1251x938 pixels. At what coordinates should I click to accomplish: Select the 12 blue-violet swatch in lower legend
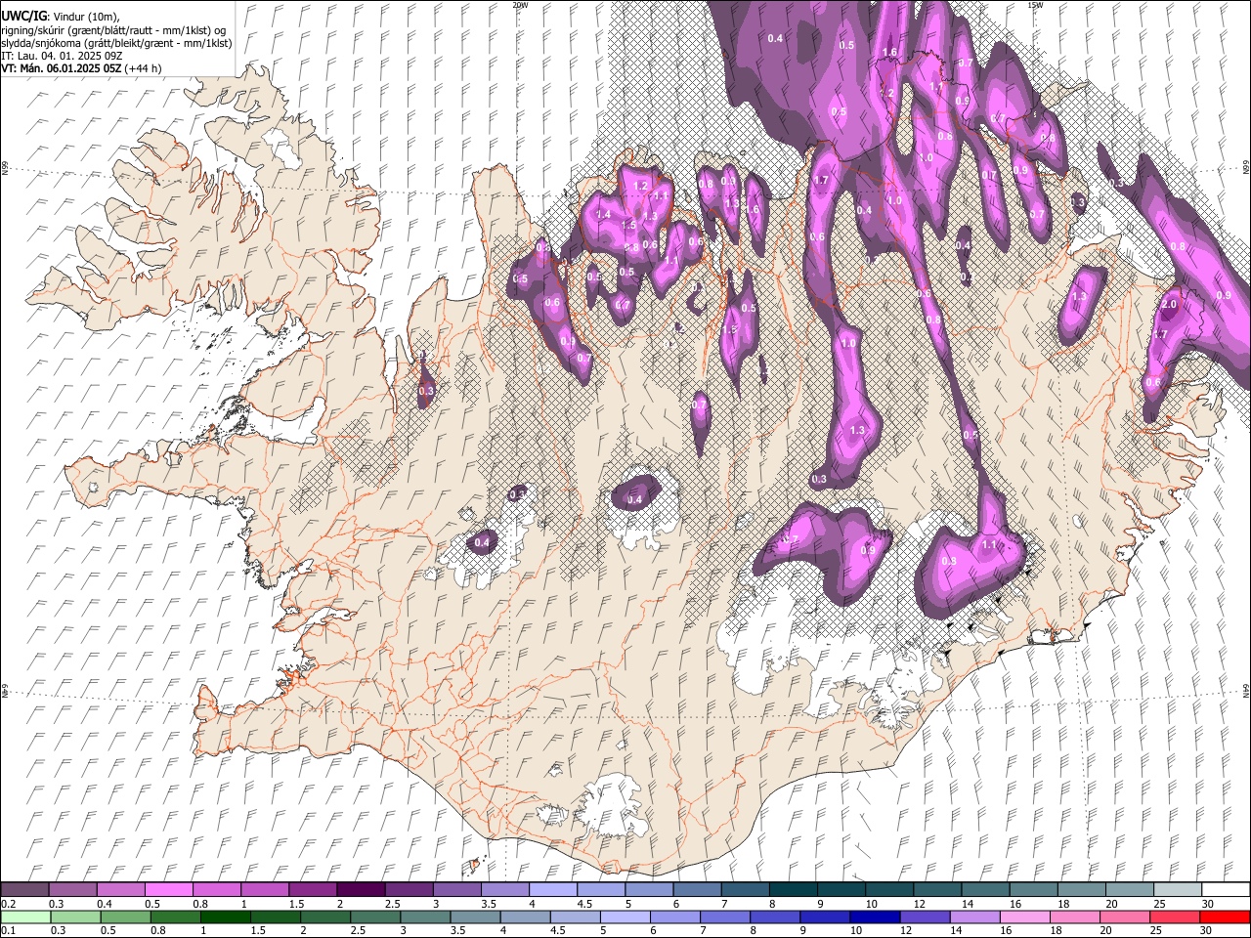(925, 917)
